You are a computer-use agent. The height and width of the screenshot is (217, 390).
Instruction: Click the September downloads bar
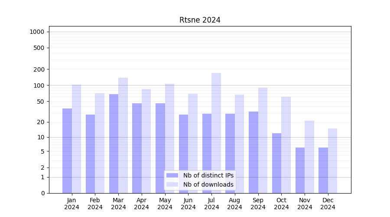tap(263, 140)
